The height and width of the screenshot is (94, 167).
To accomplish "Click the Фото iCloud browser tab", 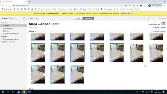I will pyautogui.click(x=14, y=2).
